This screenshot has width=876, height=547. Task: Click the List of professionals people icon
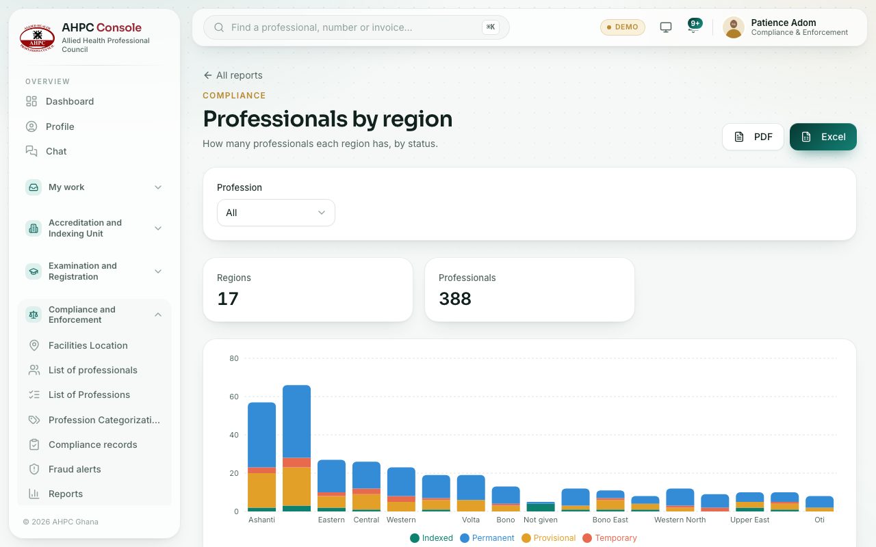pyautogui.click(x=34, y=370)
